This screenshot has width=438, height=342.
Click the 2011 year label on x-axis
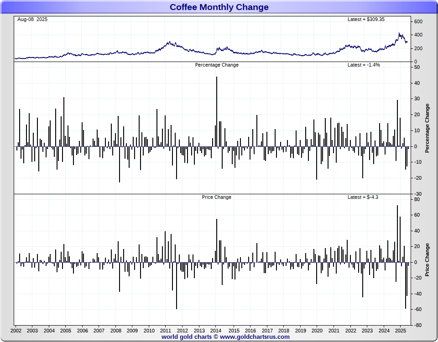165,331
